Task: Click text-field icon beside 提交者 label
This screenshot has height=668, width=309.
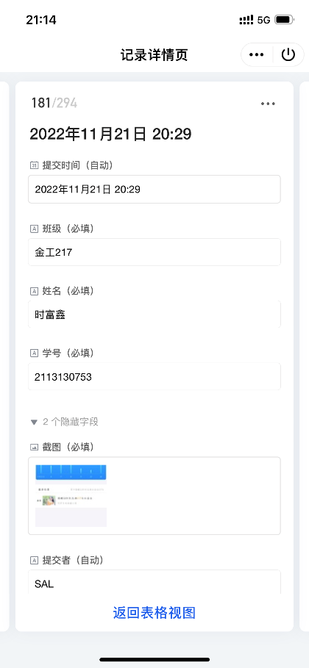Action: click(34, 561)
